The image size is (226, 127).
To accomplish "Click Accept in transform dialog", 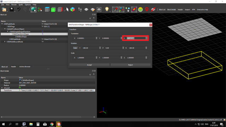I will click(89, 65).
